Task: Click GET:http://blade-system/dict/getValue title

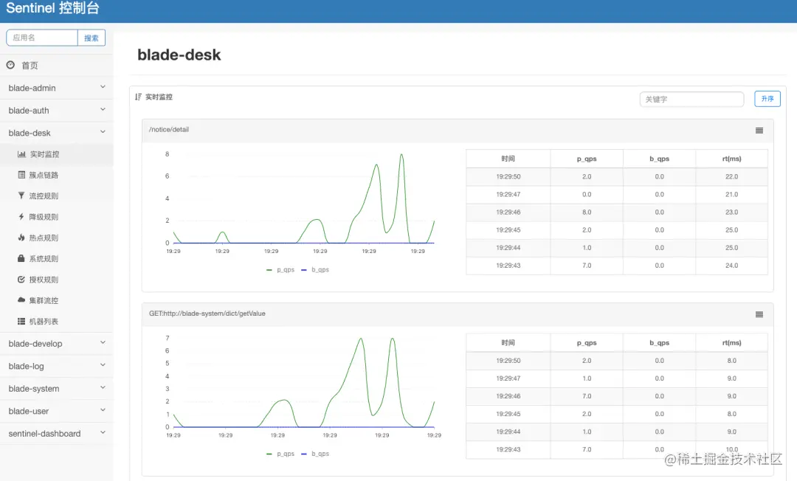Action: 207,314
